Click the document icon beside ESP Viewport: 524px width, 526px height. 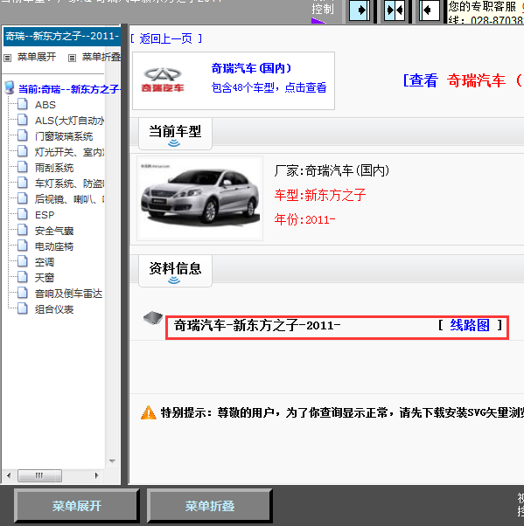click(23, 214)
